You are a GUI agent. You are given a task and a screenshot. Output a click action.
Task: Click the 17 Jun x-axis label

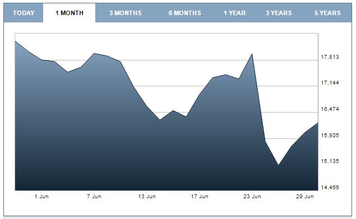200,196
